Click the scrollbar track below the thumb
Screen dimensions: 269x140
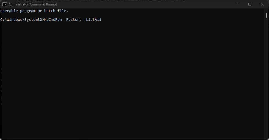[267, 82]
